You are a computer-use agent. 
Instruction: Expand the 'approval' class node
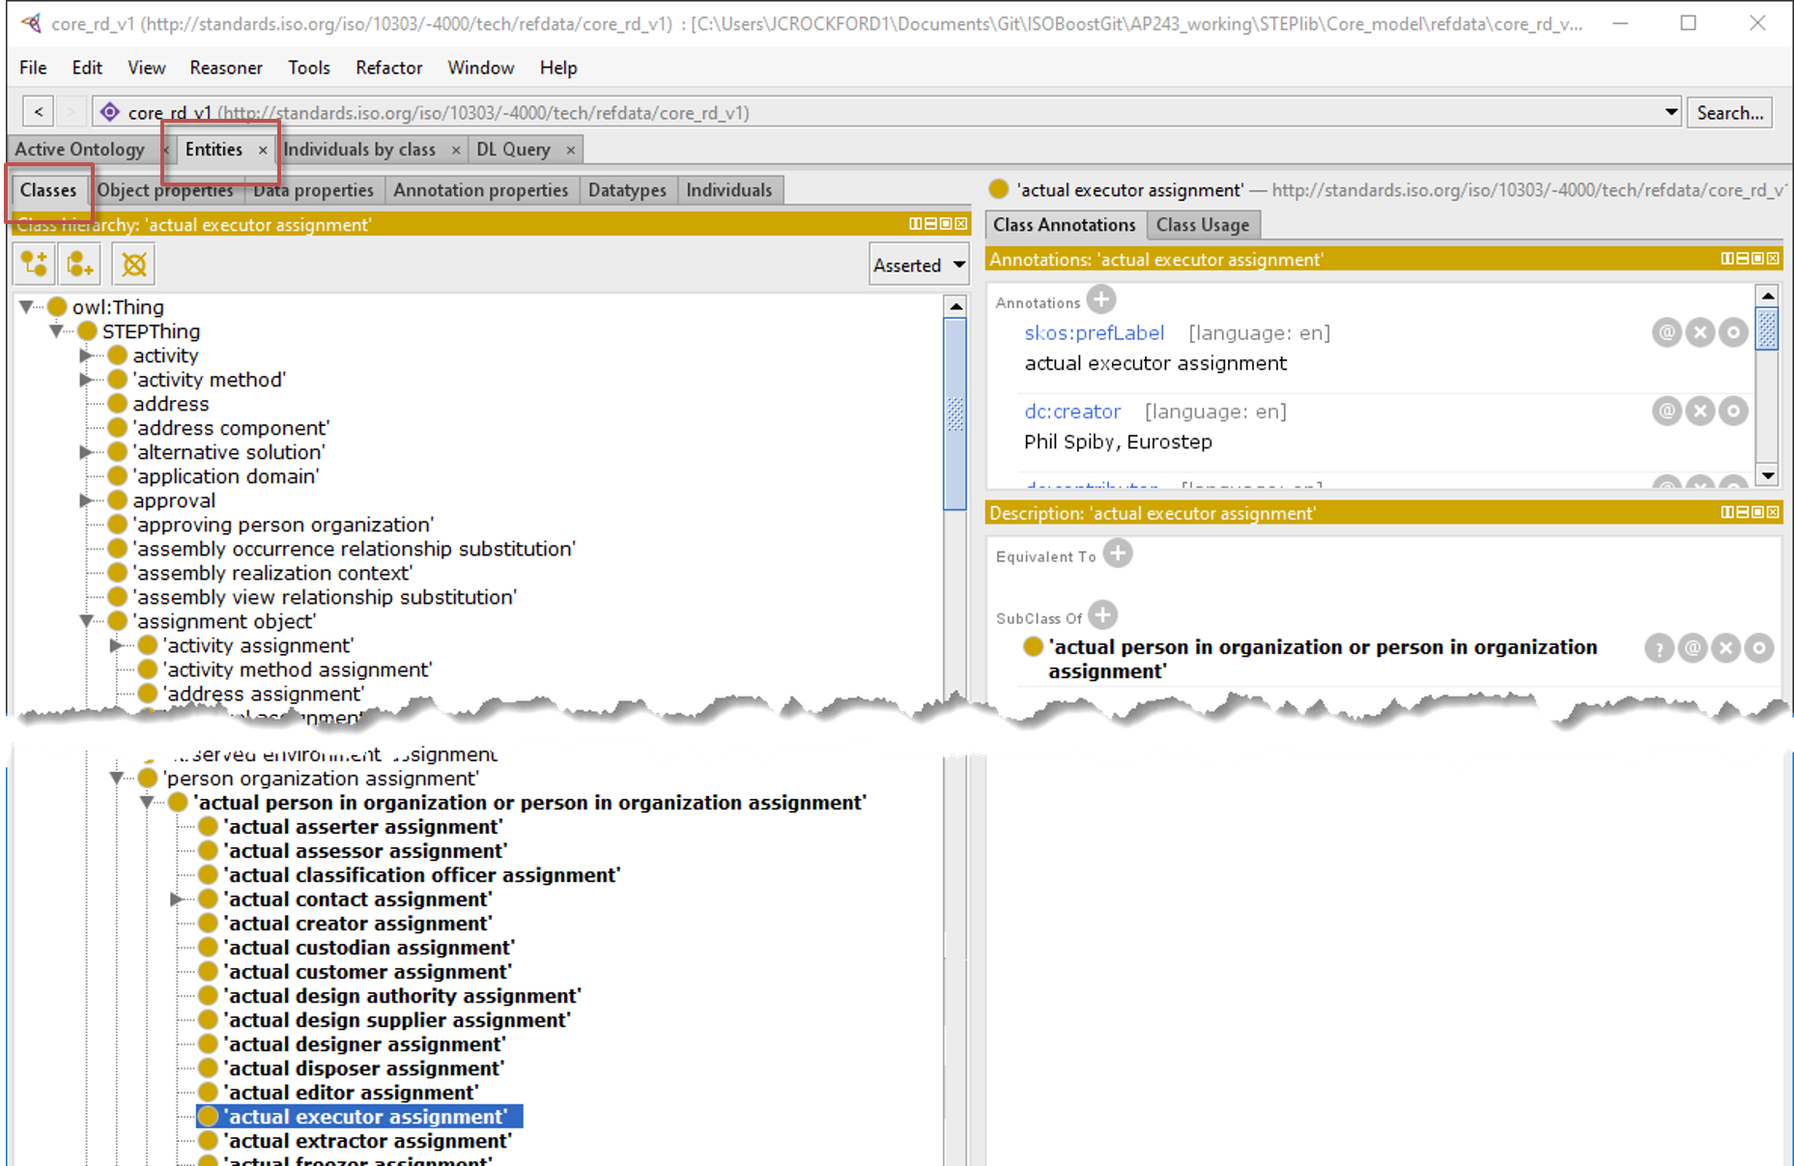click(x=86, y=500)
